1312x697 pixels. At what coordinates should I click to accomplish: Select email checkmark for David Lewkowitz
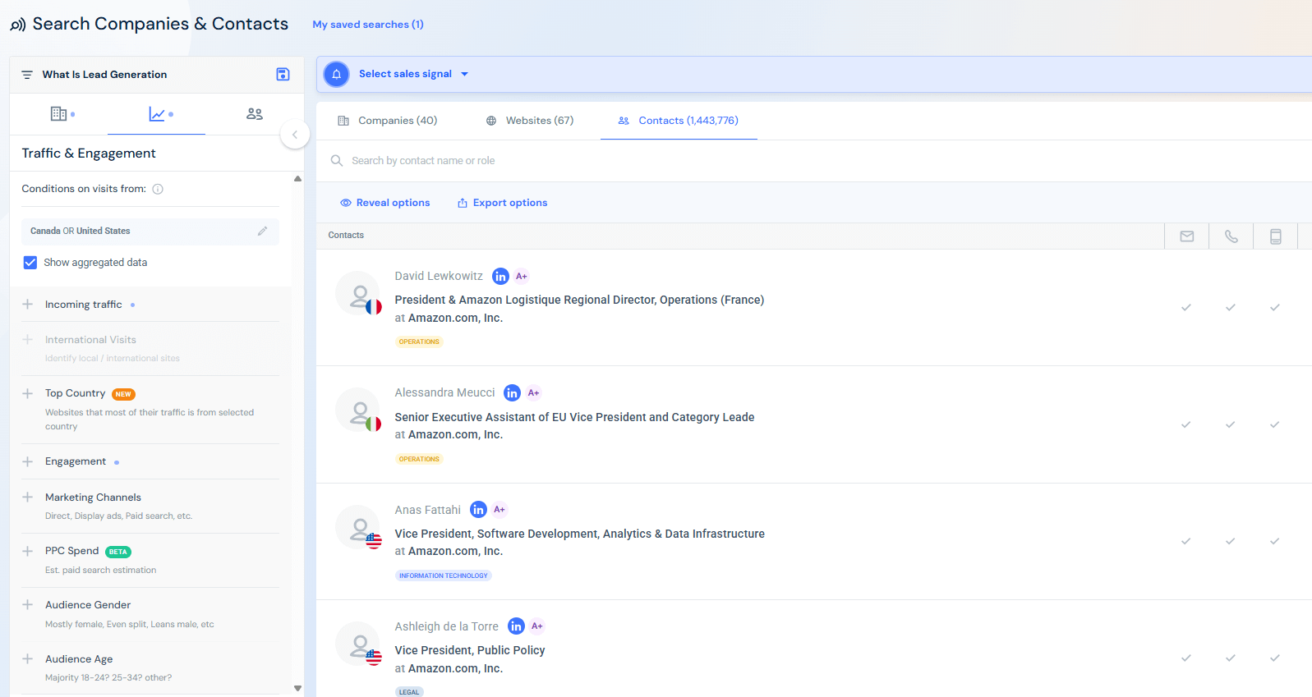click(1186, 308)
